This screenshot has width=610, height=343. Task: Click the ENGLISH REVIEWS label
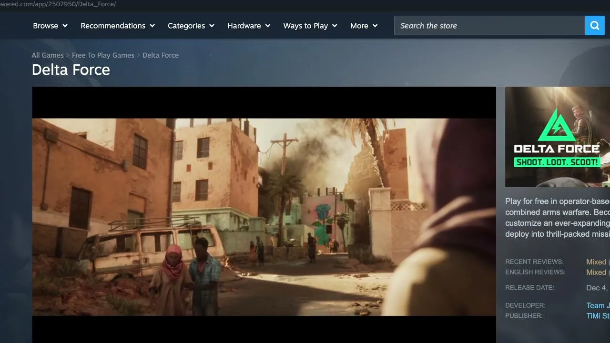pyautogui.click(x=535, y=272)
